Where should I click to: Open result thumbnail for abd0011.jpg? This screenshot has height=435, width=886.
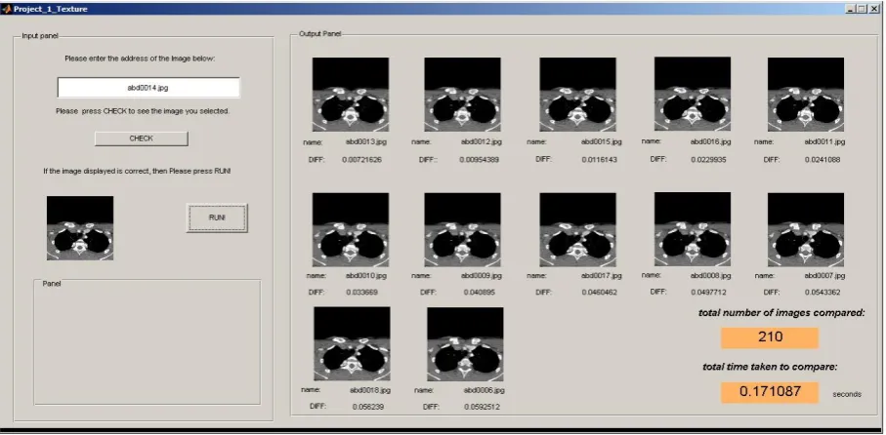click(x=806, y=95)
